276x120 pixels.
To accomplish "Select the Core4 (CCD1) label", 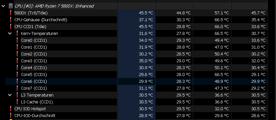I will pos(34,67).
